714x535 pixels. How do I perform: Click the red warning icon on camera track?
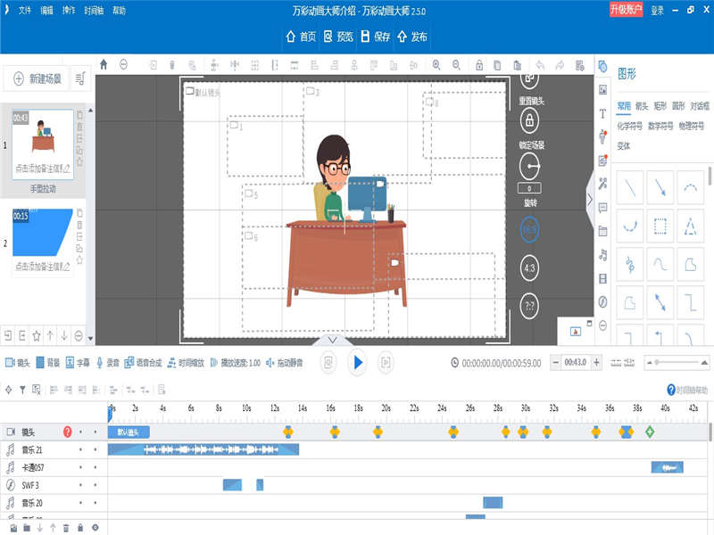(x=68, y=432)
